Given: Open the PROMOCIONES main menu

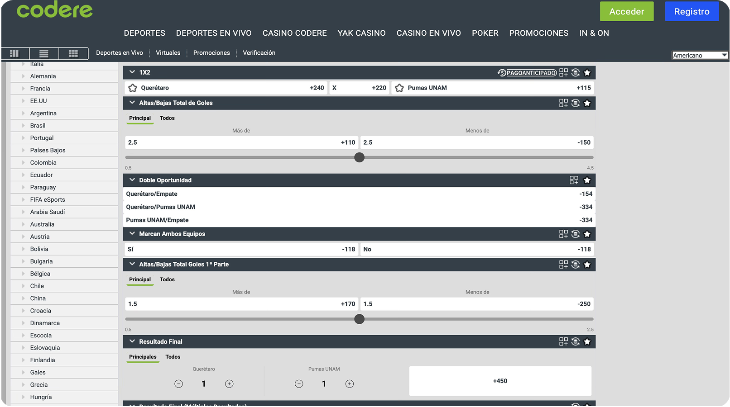Looking at the screenshot, I should click(539, 33).
